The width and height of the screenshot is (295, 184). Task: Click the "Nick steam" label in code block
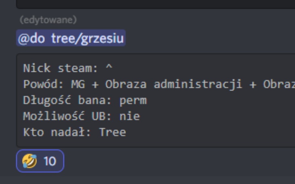[x=59, y=68]
